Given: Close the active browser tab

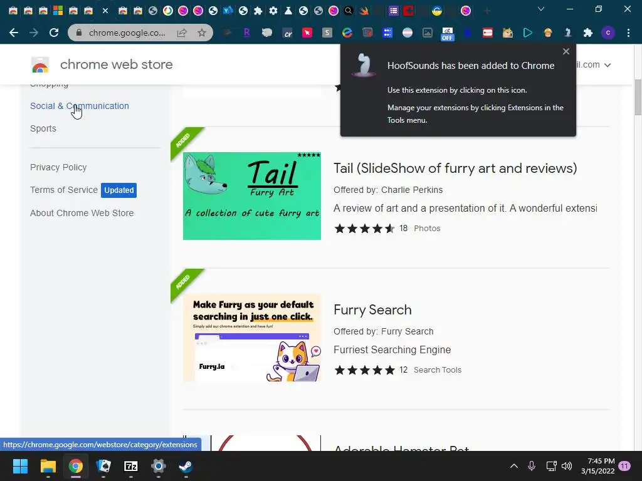Looking at the screenshot, I should tap(105, 11).
